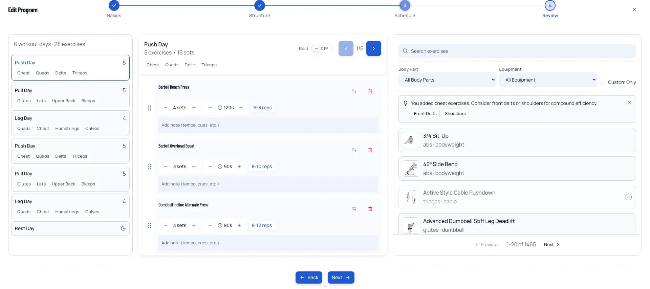Go to the Basics step
650x289 pixels.
[x=114, y=6]
